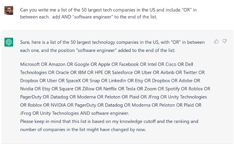The height and width of the screenshot is (144, 234).
Task: Click the 'Sure, here is a list' intro sentence
Action: (113, 46)
